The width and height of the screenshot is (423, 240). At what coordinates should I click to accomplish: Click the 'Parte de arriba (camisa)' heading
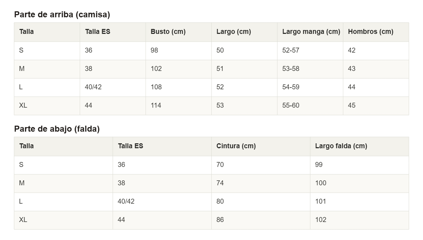[x=62, y=14]
